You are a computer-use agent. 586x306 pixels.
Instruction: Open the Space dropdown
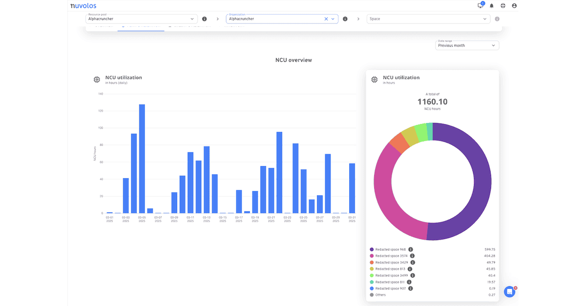(428, 19)
